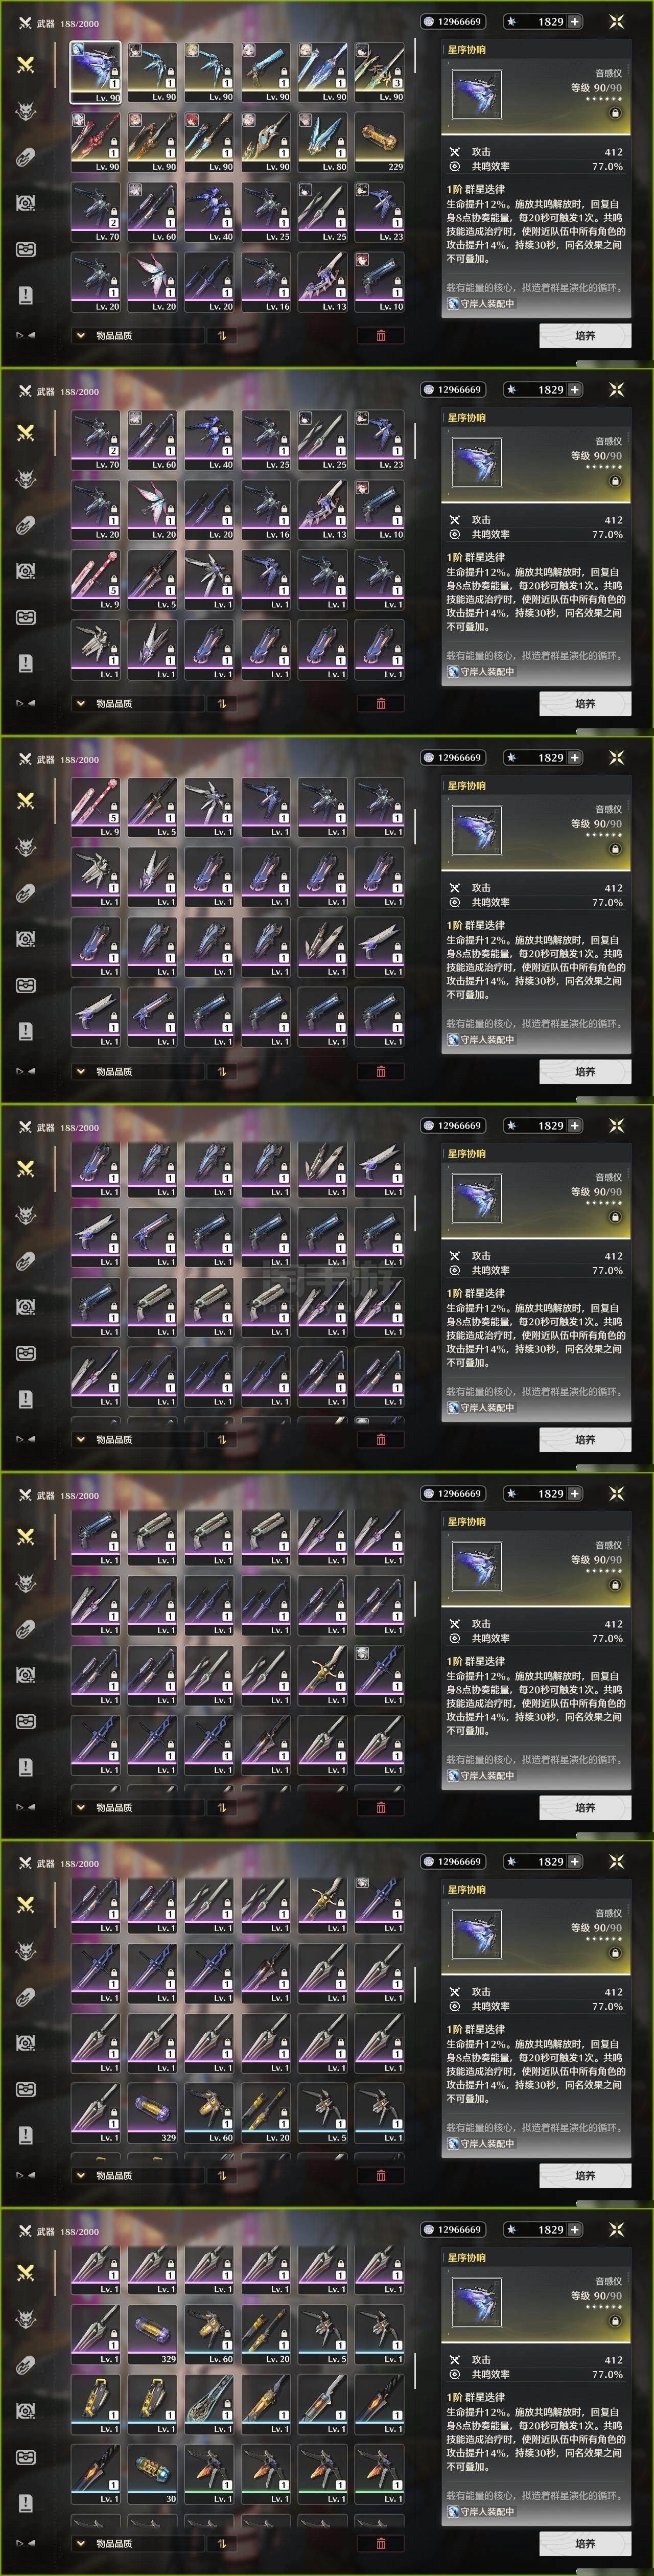This screenshot has height=2576, width=654.
Task: Open the crossed-swords weapons tab in topmost sidebar
Action: 26,64
